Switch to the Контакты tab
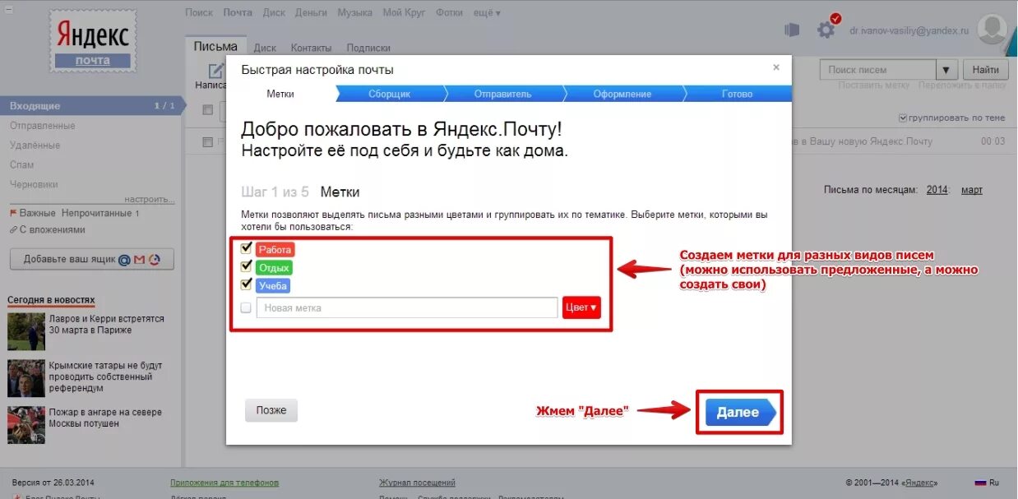Image resolution: width=1018 pixels, height=499 pixels. [312, 48]
